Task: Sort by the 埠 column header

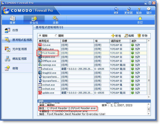Action: pyautogui.click(x=102, y=41)
